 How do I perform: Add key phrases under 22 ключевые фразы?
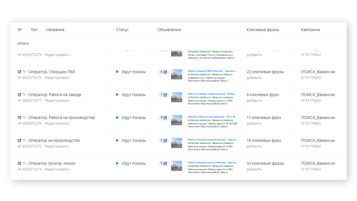(254, 78)
